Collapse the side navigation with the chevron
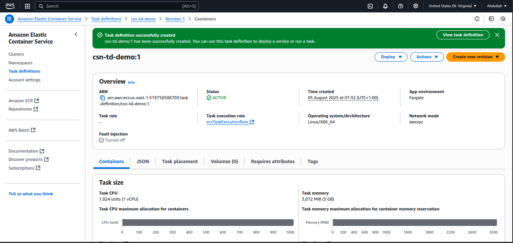513x243 pixels. pos(76,34)
